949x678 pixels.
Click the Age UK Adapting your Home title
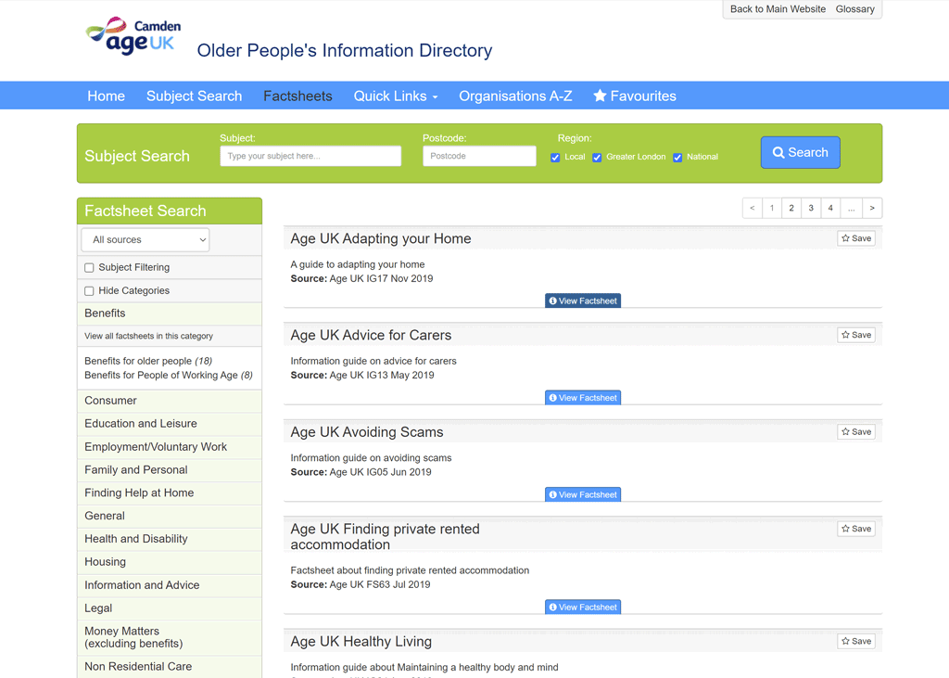point(381,238)
